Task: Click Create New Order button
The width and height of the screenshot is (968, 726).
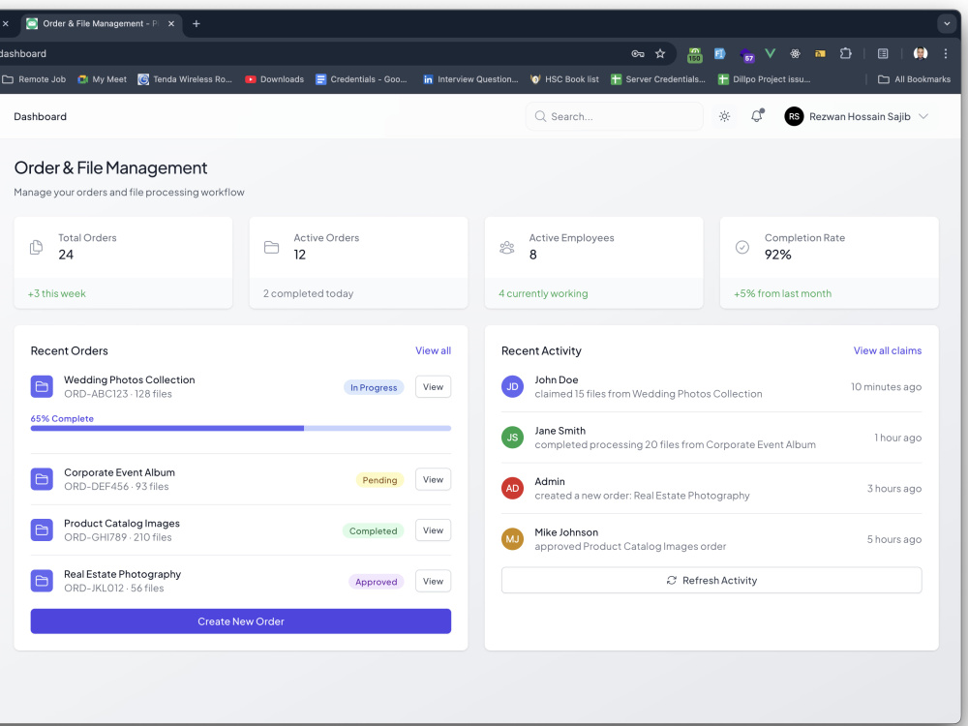Action: click(241, 621)
